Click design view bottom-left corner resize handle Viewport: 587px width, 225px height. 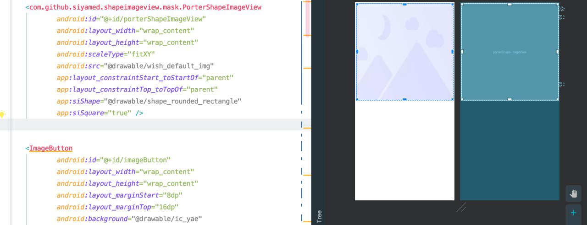point(357,99)
